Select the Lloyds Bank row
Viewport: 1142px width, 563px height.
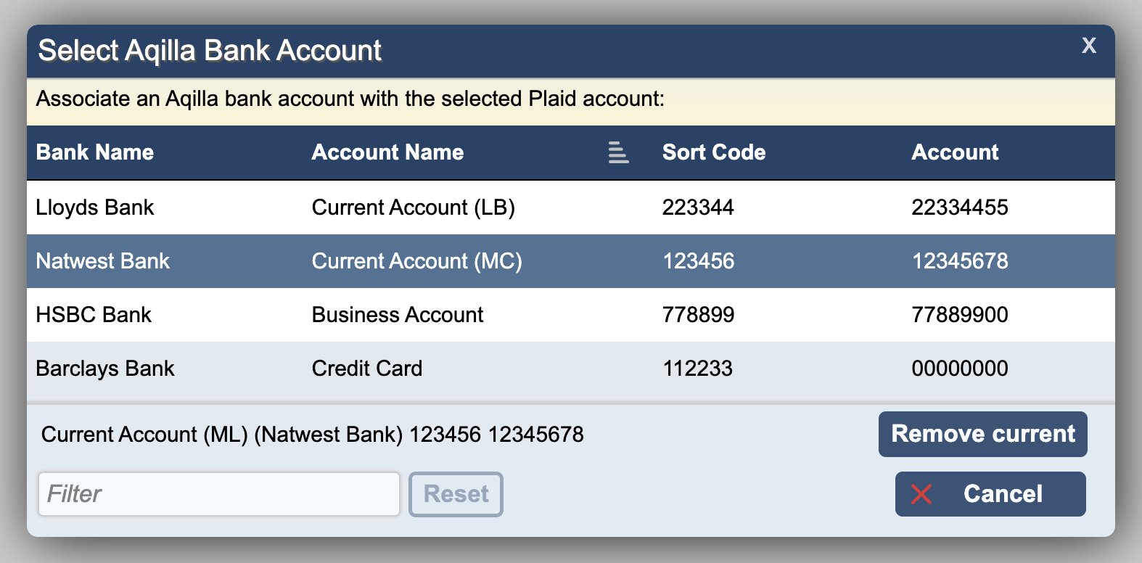(x=95, y=207)
